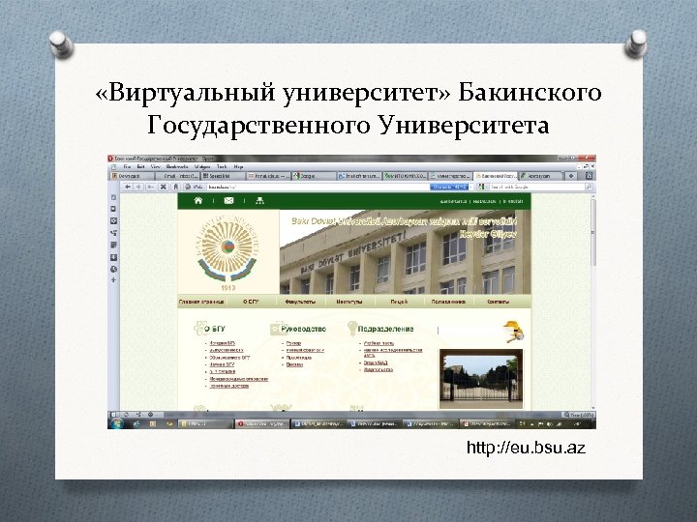Click the magnifier icon in Google search field
This screenshot has width=697, height=522.
[589, 187]
